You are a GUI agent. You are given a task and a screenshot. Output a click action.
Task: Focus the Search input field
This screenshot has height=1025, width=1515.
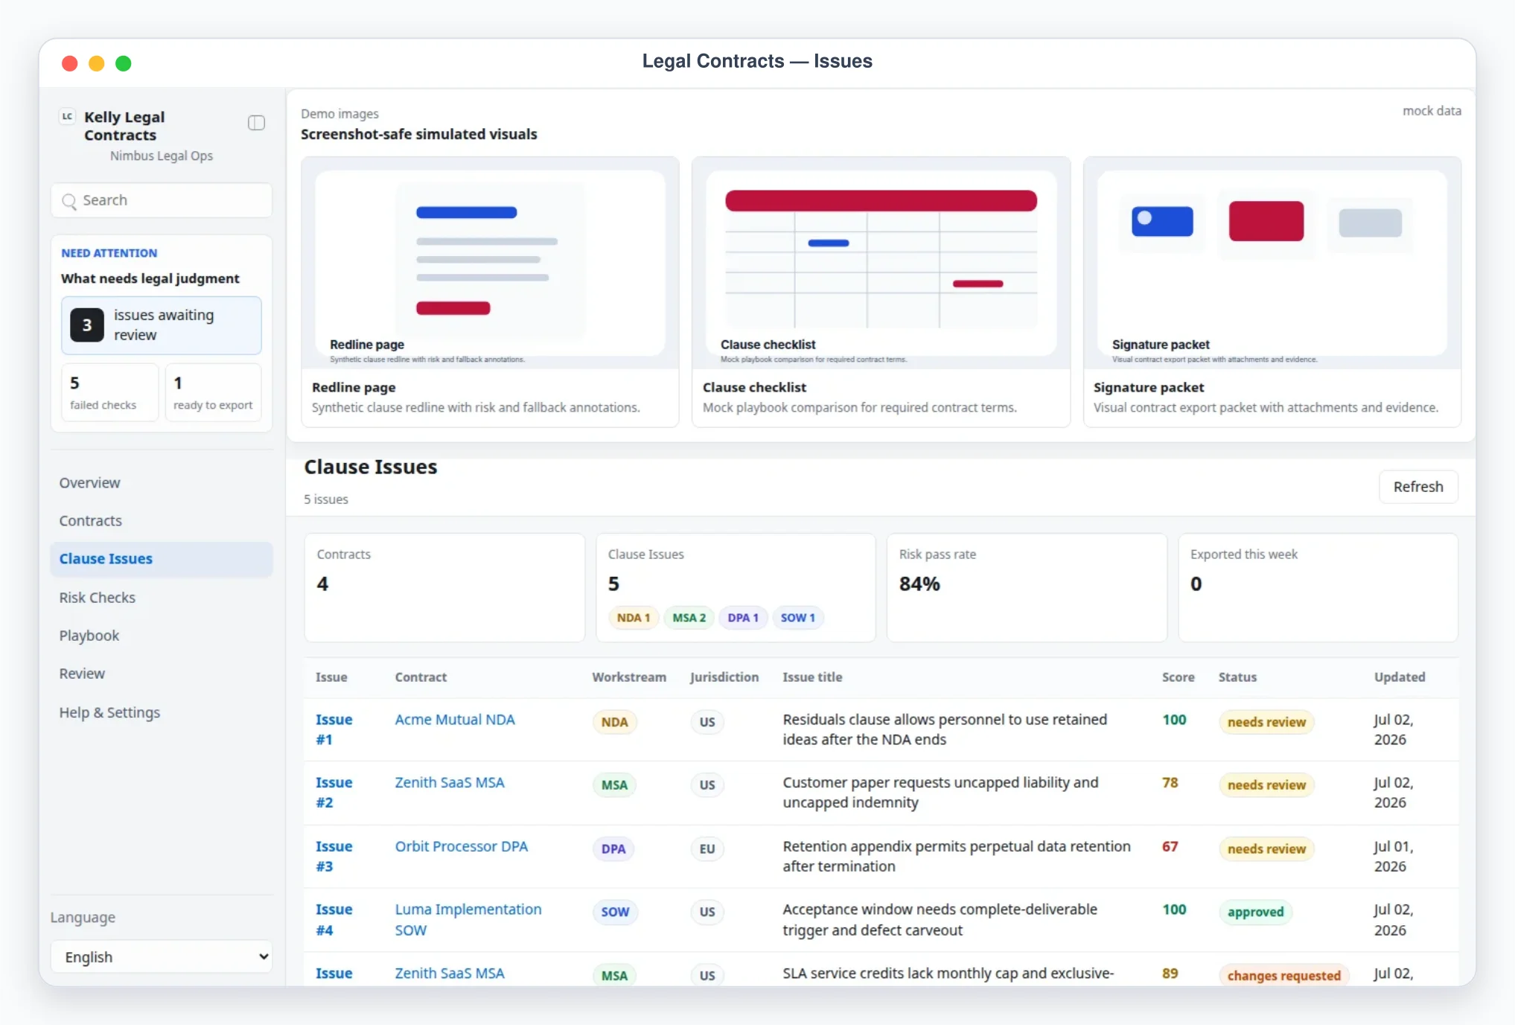(x=162, y=201)
